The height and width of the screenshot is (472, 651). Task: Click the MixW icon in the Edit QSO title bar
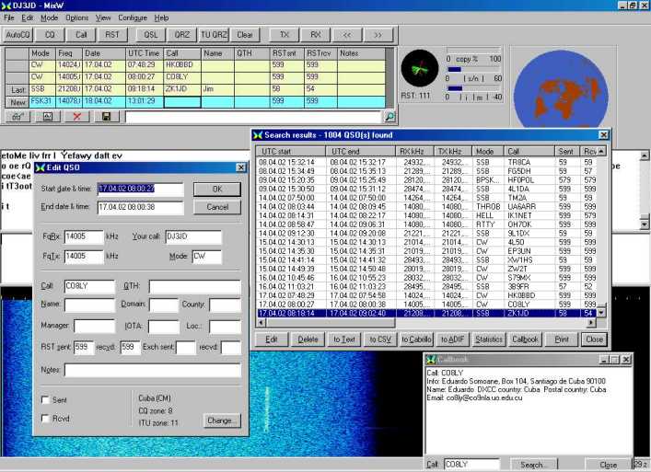[41, 167]
